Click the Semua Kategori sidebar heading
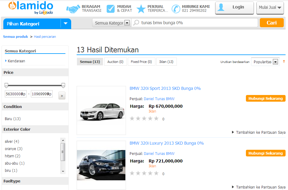 coord(20,51)
